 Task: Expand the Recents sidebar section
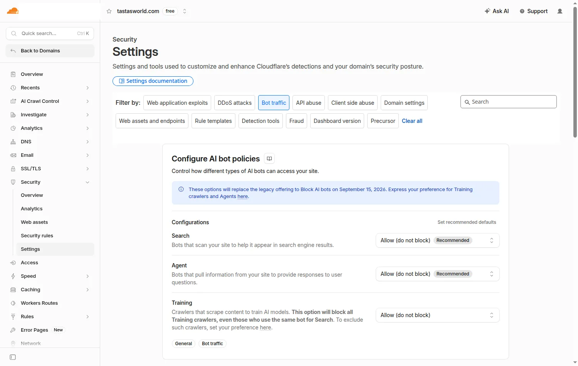[x=87, y=88]
